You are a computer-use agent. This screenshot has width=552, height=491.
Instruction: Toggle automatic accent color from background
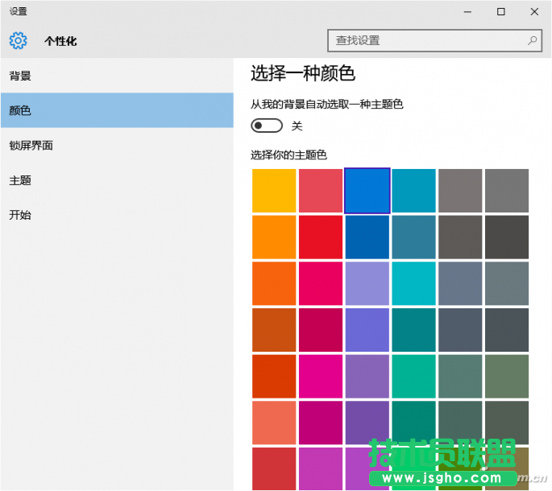tap(267, 126)
